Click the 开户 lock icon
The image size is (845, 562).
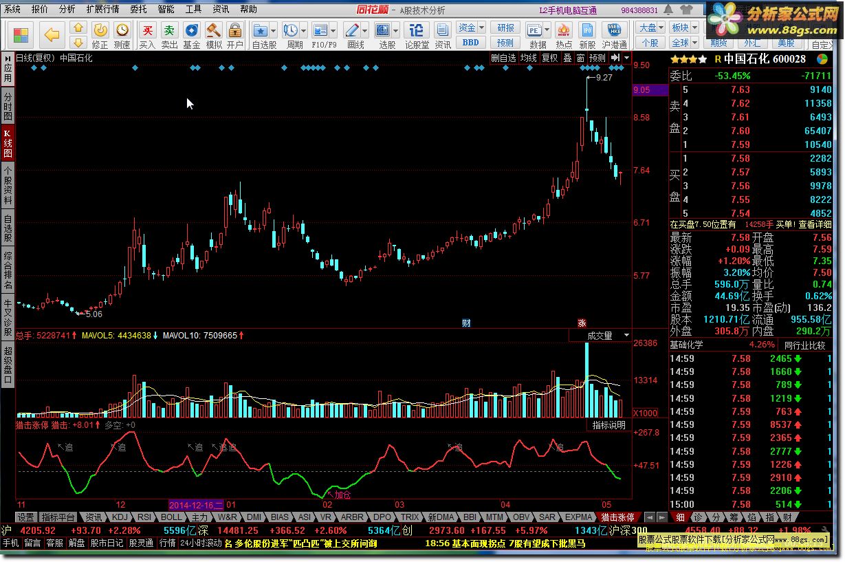click(235, 35)
